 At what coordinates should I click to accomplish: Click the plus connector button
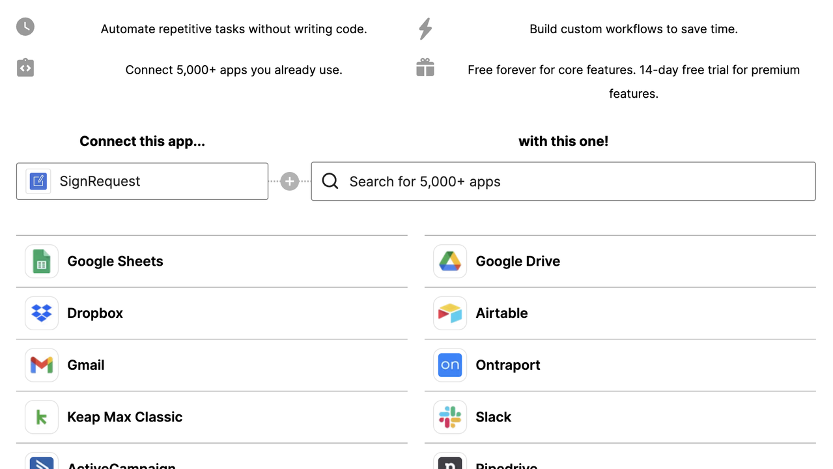[289, 181]
